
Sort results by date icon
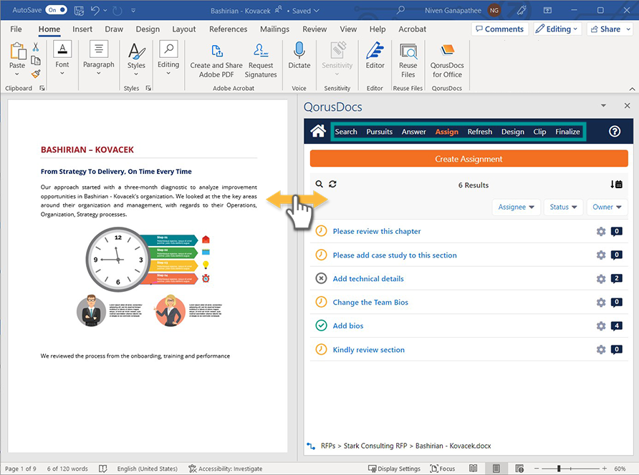click(x=616, y=185)
